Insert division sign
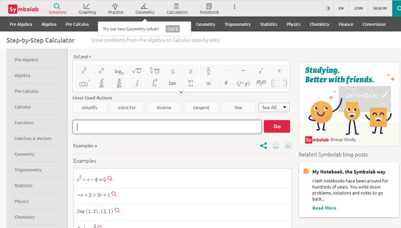Viewport: 401px width, 228px height. point(243,71)
